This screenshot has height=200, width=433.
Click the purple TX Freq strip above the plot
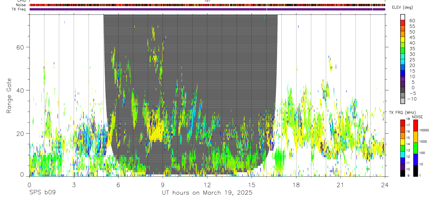[x=207, y=9]
